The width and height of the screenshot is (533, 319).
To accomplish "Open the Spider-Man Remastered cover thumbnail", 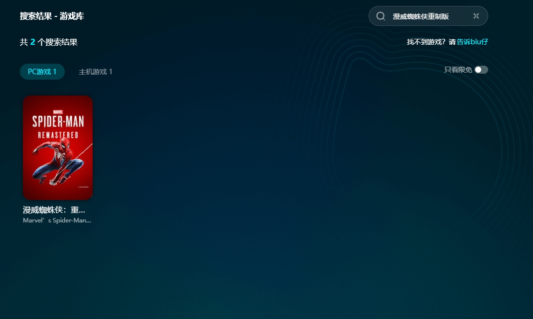I will pyautogui.click(x=58, y=147).
